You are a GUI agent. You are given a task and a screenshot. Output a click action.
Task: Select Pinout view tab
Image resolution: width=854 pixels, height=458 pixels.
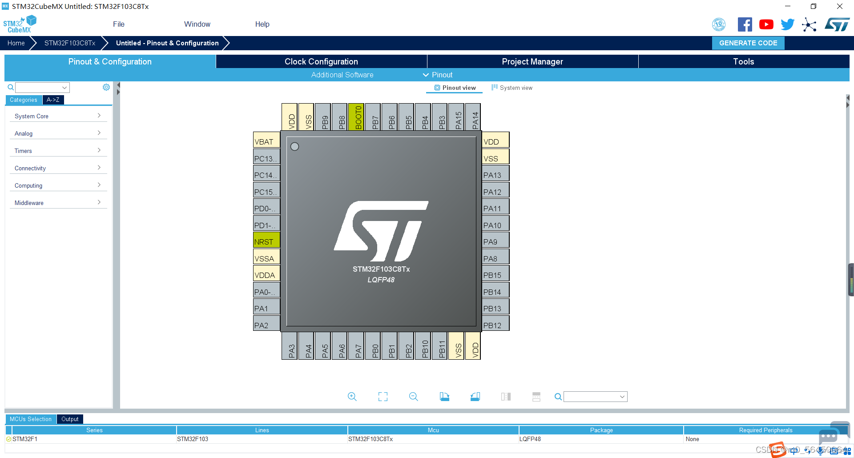[455, 88]
